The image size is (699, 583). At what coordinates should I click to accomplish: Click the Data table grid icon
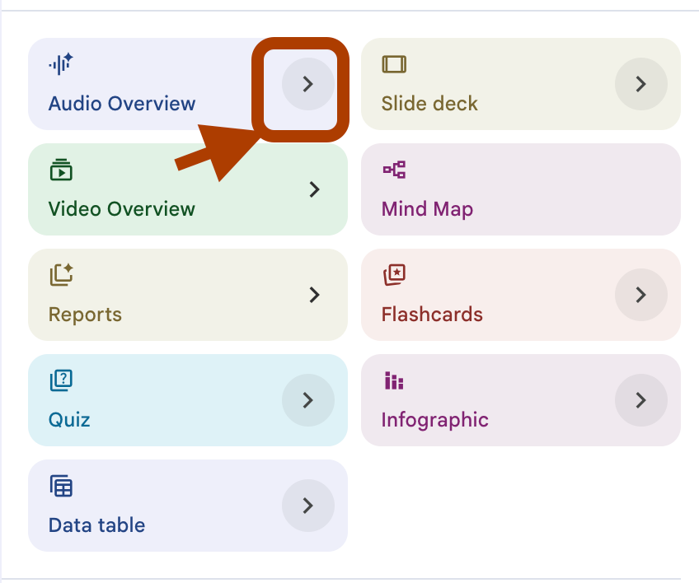pyautogui.click(x=61, y=486)
